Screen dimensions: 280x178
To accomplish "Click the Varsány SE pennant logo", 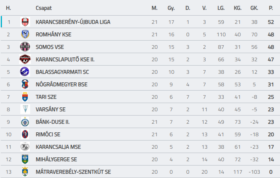I will point(25,109).
